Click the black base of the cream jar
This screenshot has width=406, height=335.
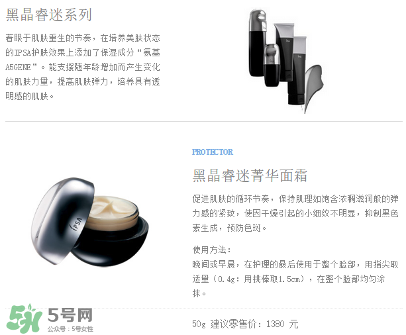click(x=111, y=244)
